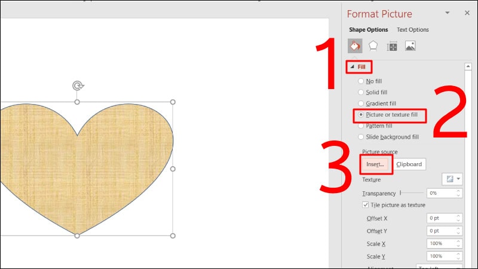Click the Transparency label
Screen dimensions: 478x269
coord(379,193)
